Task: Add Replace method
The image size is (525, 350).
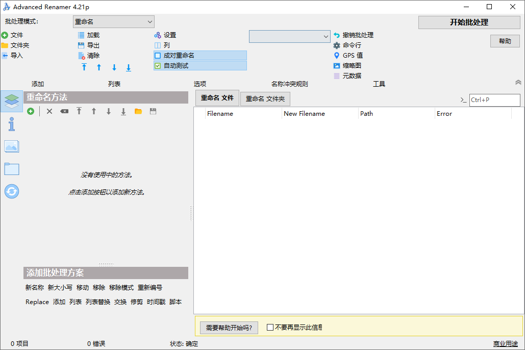Action: (x=37, y=302)
